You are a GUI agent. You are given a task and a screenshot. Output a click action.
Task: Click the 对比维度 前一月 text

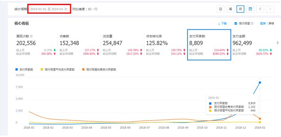(x=85, y=9)
